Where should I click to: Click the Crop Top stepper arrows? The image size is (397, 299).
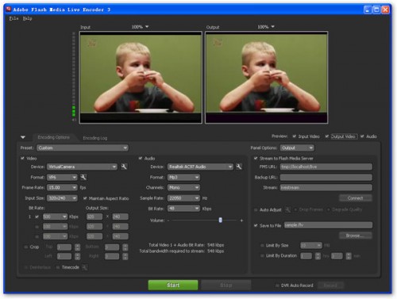coord(77,247)
